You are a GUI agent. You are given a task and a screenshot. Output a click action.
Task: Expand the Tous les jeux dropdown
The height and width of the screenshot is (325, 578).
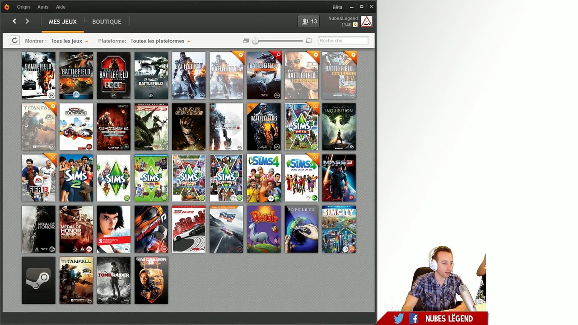pyautogui.click(x=69, y=41)
